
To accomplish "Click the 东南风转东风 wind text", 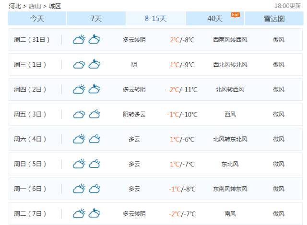I will coord(230,189).
